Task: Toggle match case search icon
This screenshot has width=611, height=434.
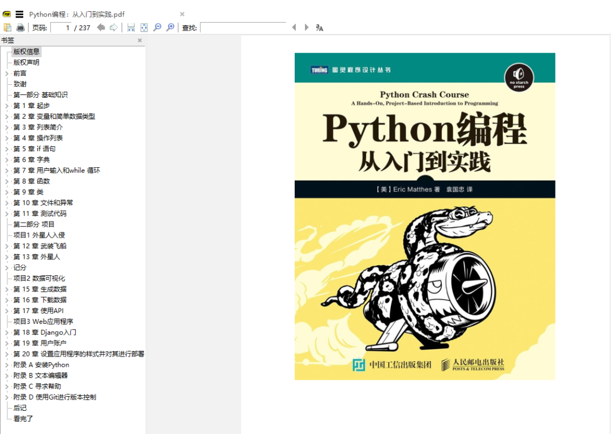Action: tap(320, 28)
